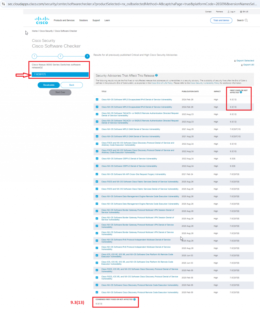Click the Log in text link
Screen dimensions: 260x314
click(233, 12)
